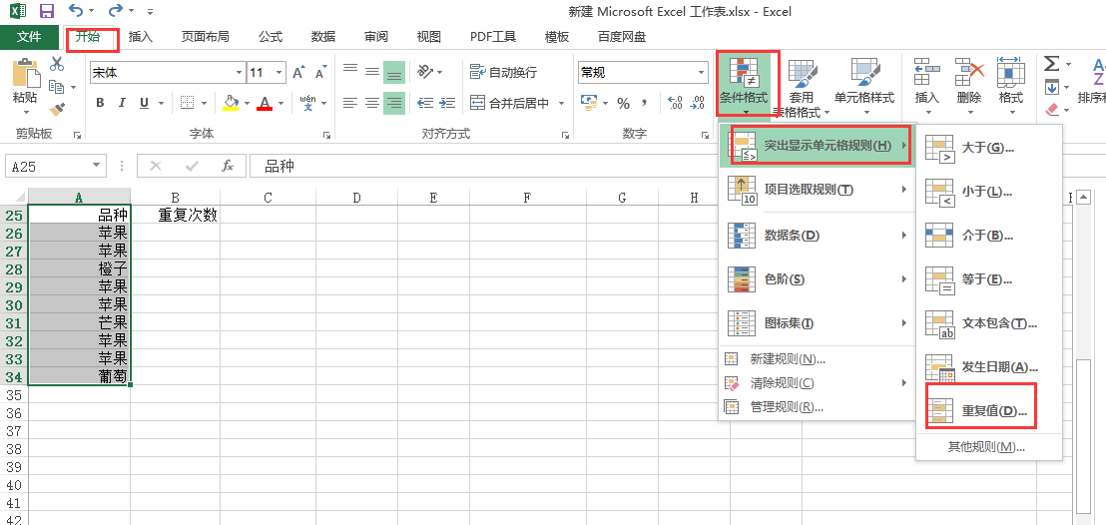Image resolution: width=1106 pixels, height=525 pixels.
Task: Toggle Bold formatting
Action: (100, 103)
